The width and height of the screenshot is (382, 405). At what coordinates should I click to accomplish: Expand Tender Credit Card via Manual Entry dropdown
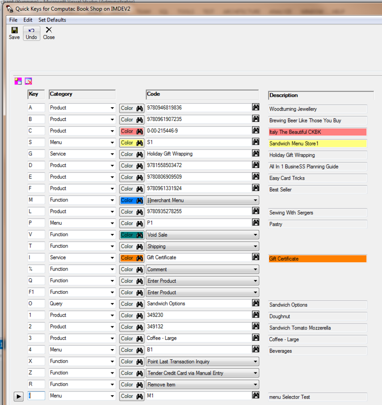click(x=255, y=373)
